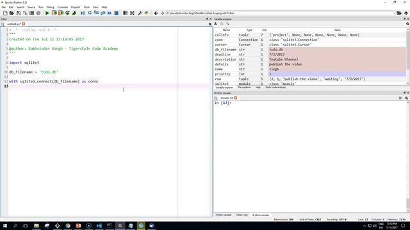Open the Edit menu

tap(11, 7)
